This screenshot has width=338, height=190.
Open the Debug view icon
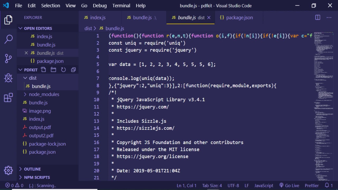(8, 78)
